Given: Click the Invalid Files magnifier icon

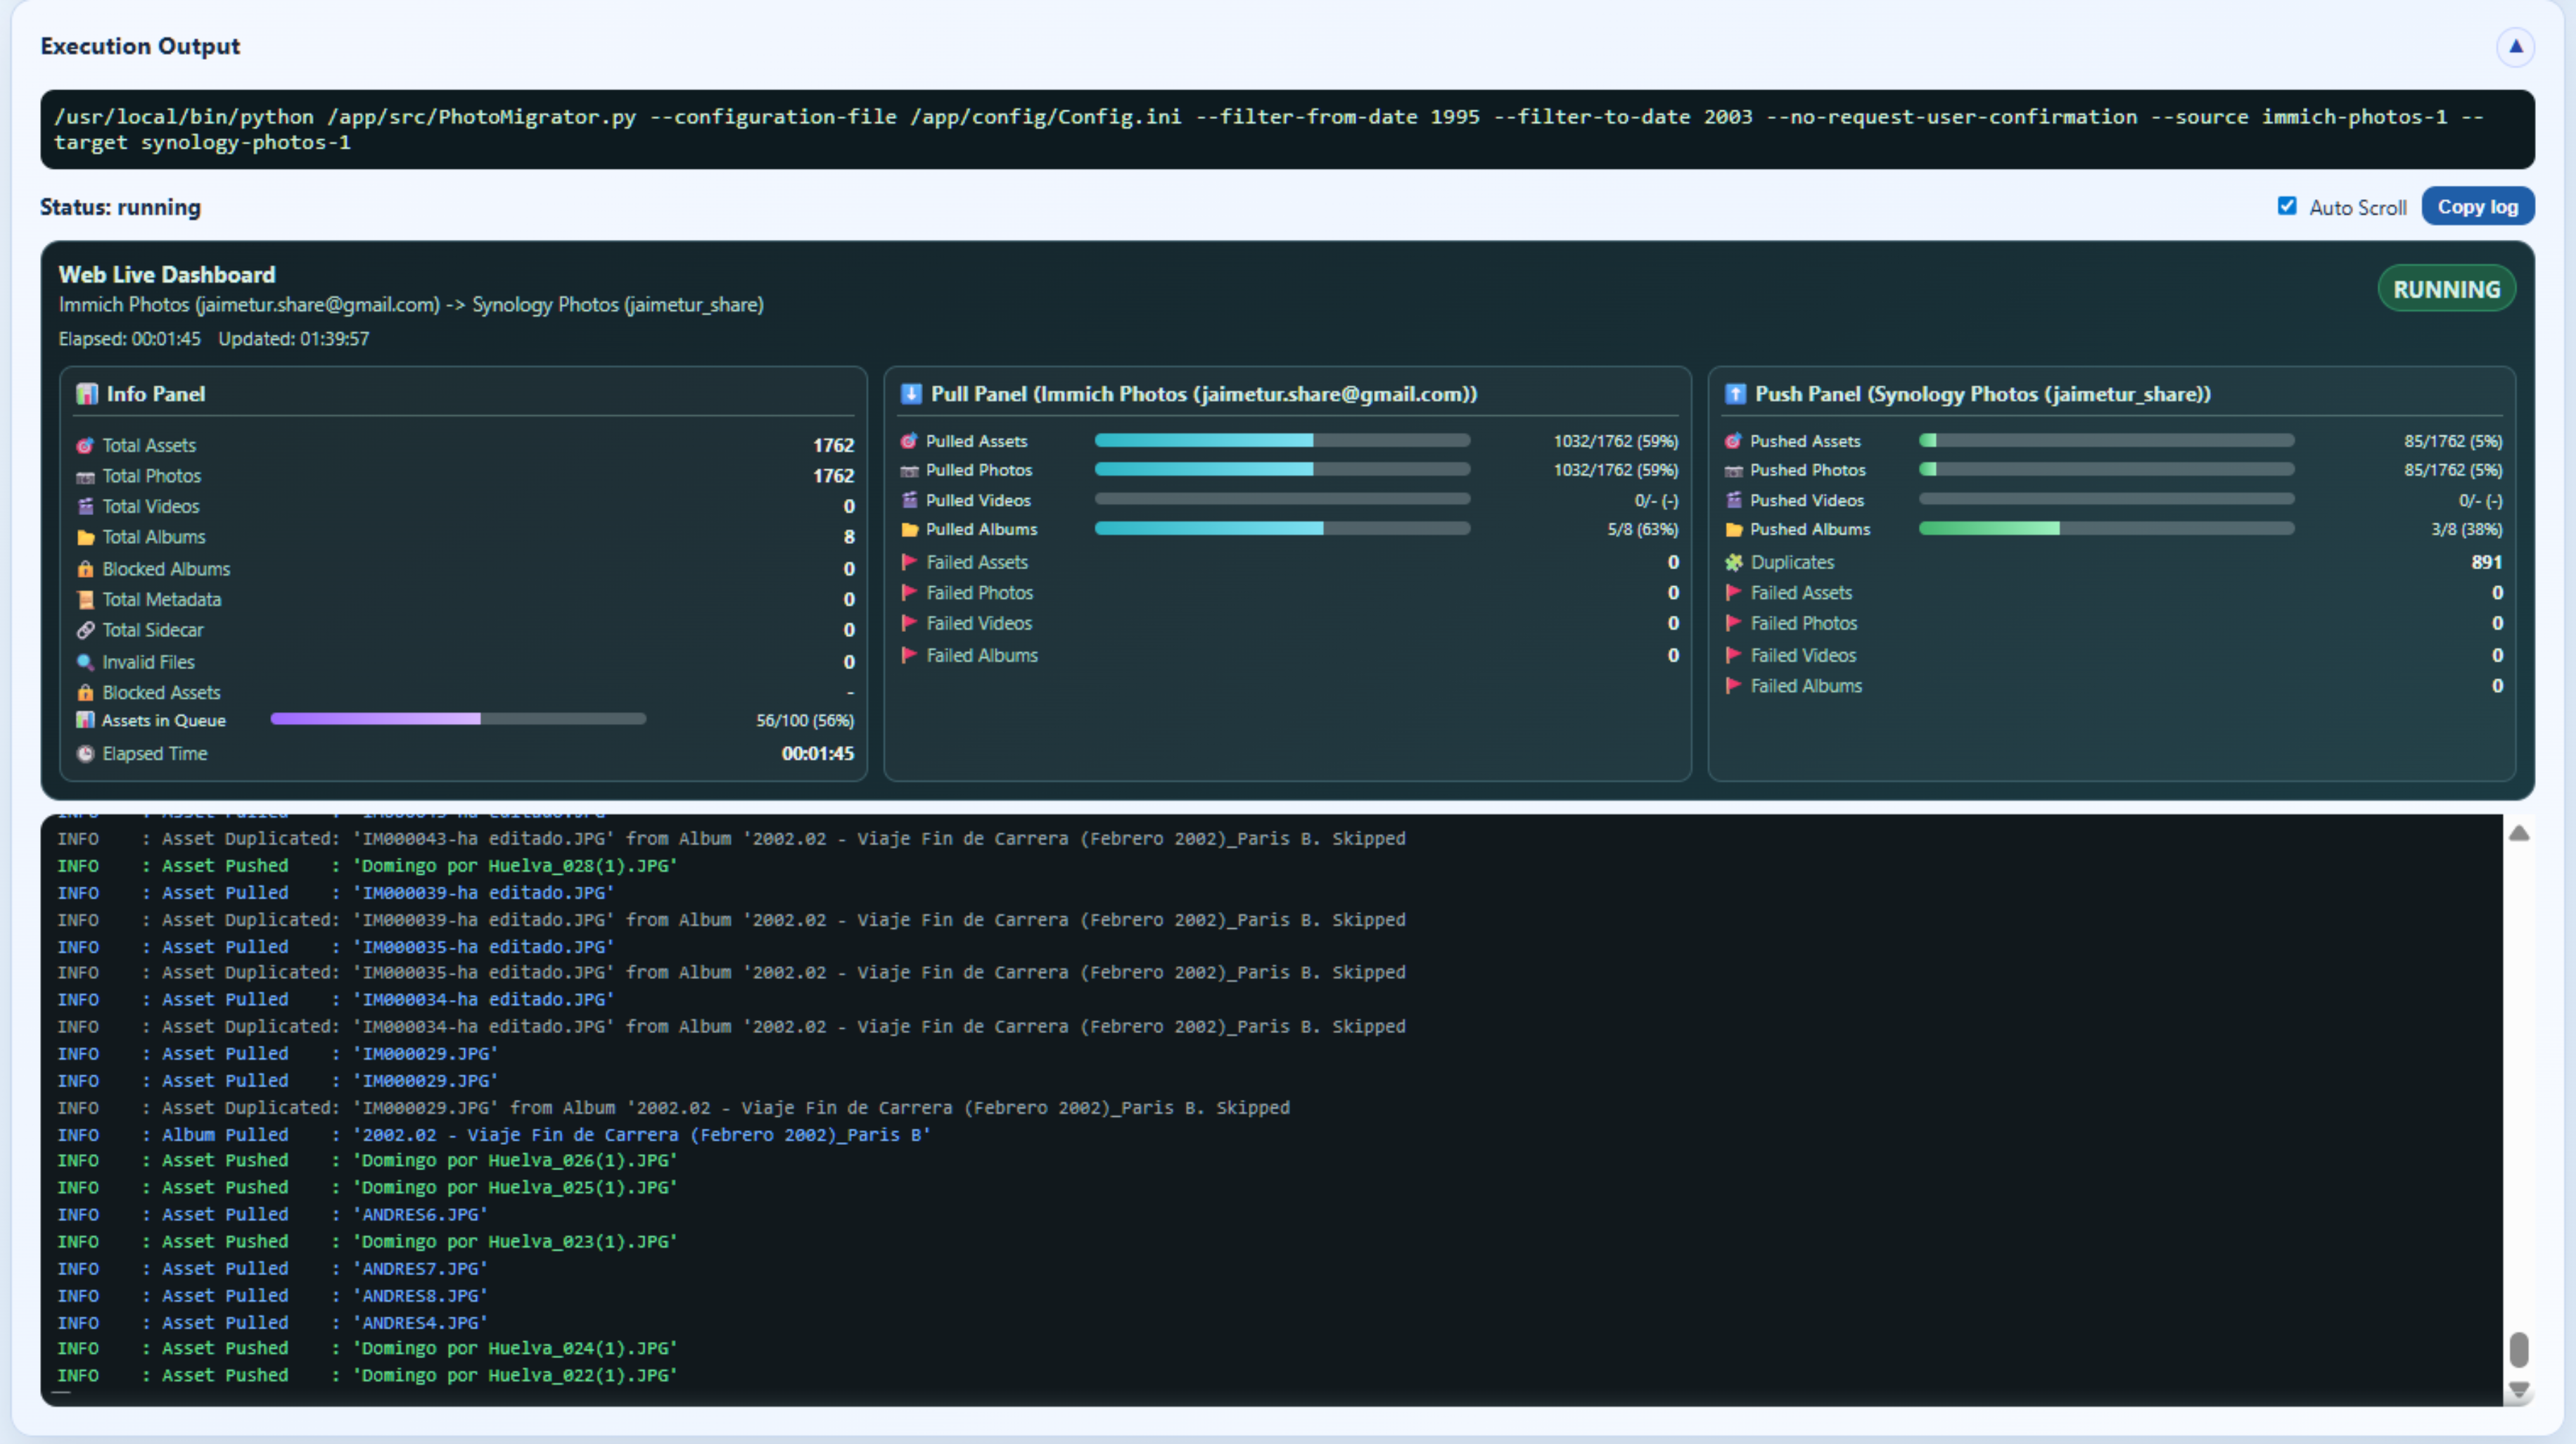Looking at the screenshot, I should tap(86, 661).
